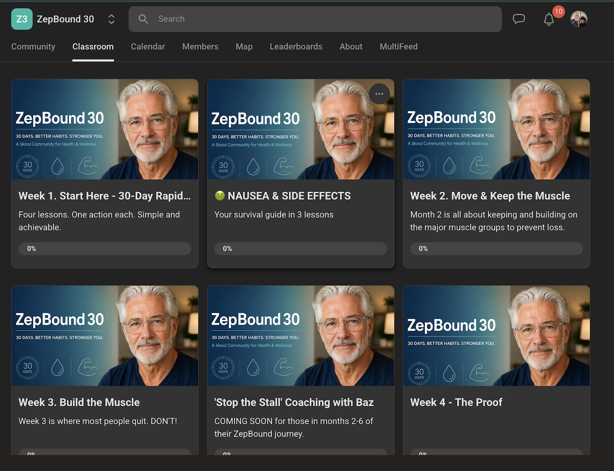
Task: Go to the Members tab
Action: (200, 47)
